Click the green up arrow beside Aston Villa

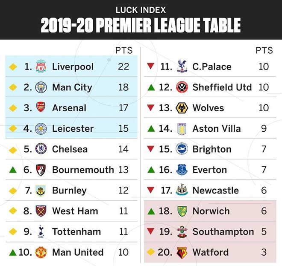point(151,128)
